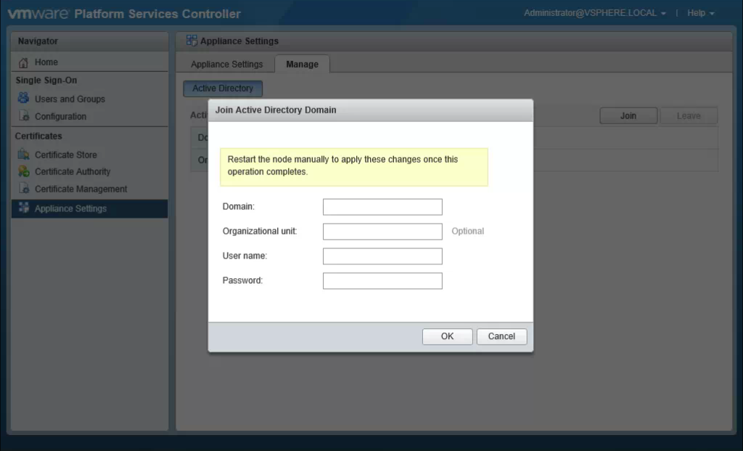Click the restart node warning message
Image resolution: width=743 pixels, height=451 pixels.
354,166
